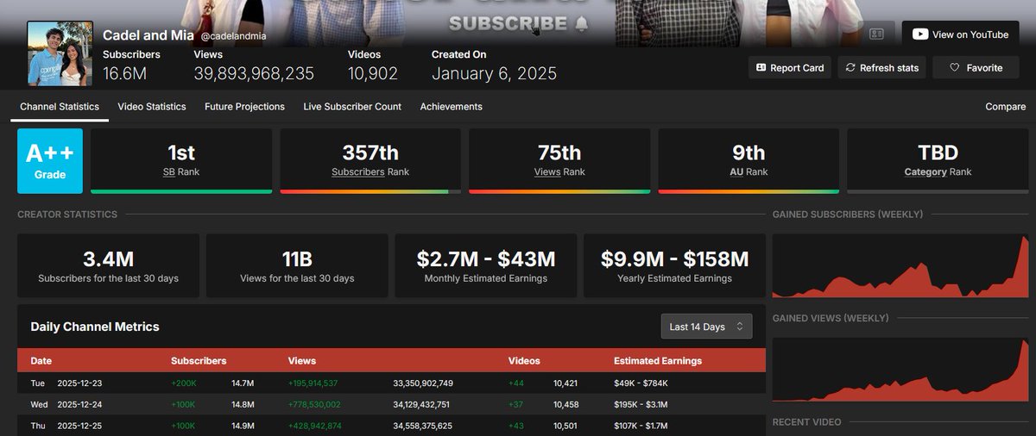This screenshot has height=436, width=1036.
Task: Click the 16.6M subscribers count
Action: click(124, 73)
